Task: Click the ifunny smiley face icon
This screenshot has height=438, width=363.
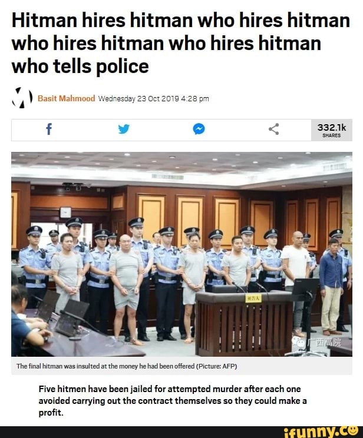Action: coord(352,430)
